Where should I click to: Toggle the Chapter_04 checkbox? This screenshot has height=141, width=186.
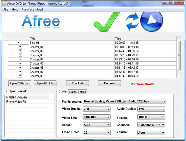(20, 59)
